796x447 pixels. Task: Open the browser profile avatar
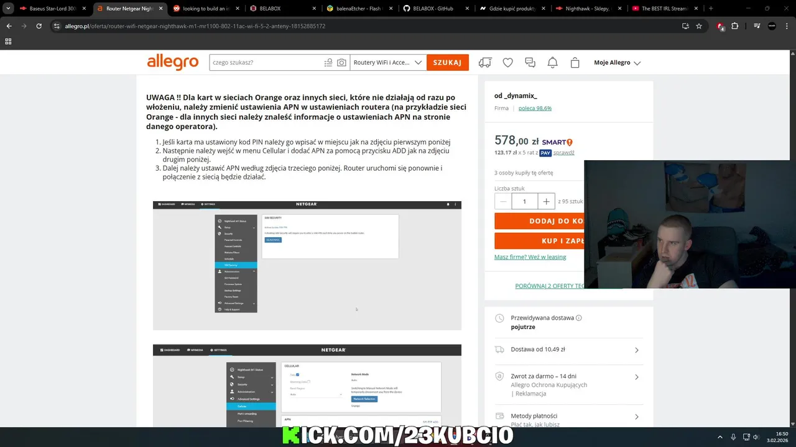(x=772, y=26)
